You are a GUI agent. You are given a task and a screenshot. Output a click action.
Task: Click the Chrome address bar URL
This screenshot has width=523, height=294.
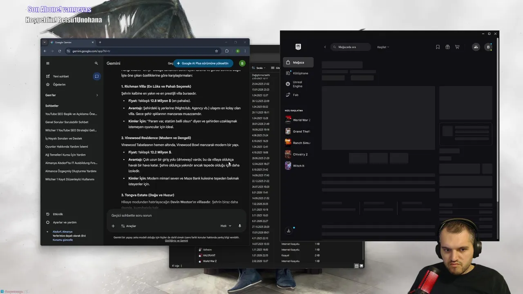pos(91,51)
